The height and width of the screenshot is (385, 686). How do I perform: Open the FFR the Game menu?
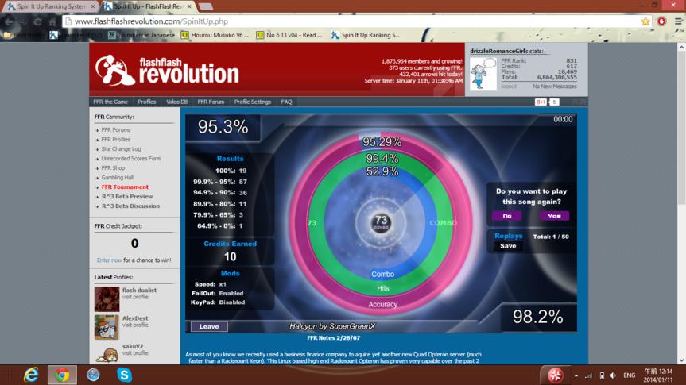(x=110, y=102)
